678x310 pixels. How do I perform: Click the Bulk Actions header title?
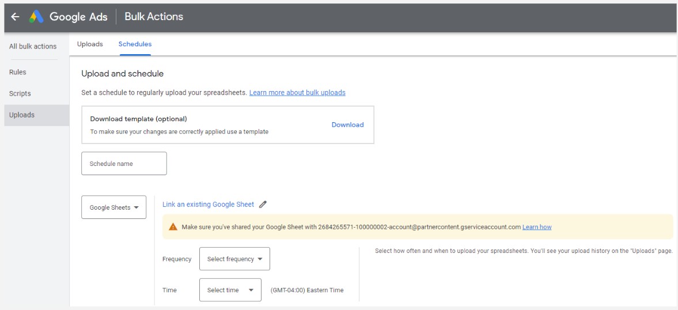pos(154,17)
